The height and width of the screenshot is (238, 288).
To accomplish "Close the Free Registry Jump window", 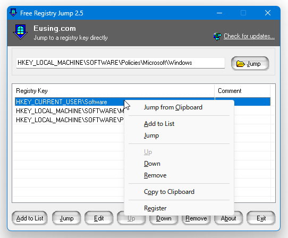I will 268,13.
